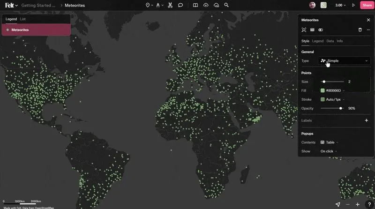Click the Size value 2
Image resolution: width=375 pixels, height=209 pixels.
pos(349,82)
